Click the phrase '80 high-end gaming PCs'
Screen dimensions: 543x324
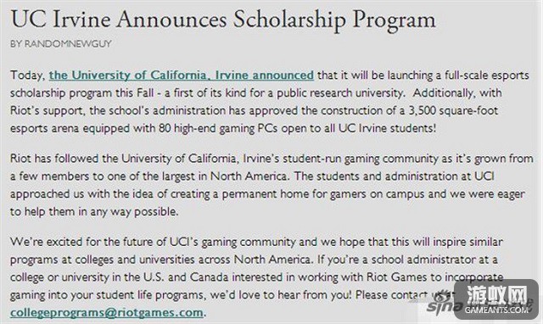pos(218,128)
